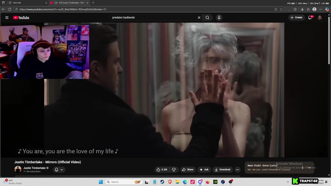Open the browser tab actions menu
This screenshot has width=331, height=186.
[3, 3]
